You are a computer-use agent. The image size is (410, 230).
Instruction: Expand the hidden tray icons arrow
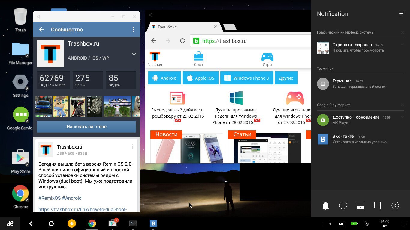[330, 223]
